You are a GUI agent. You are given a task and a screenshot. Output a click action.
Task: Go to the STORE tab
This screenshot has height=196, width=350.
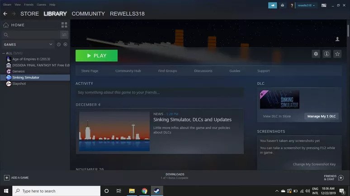(29, 14)
